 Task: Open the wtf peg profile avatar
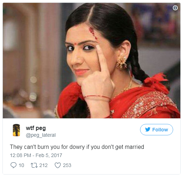16,130
